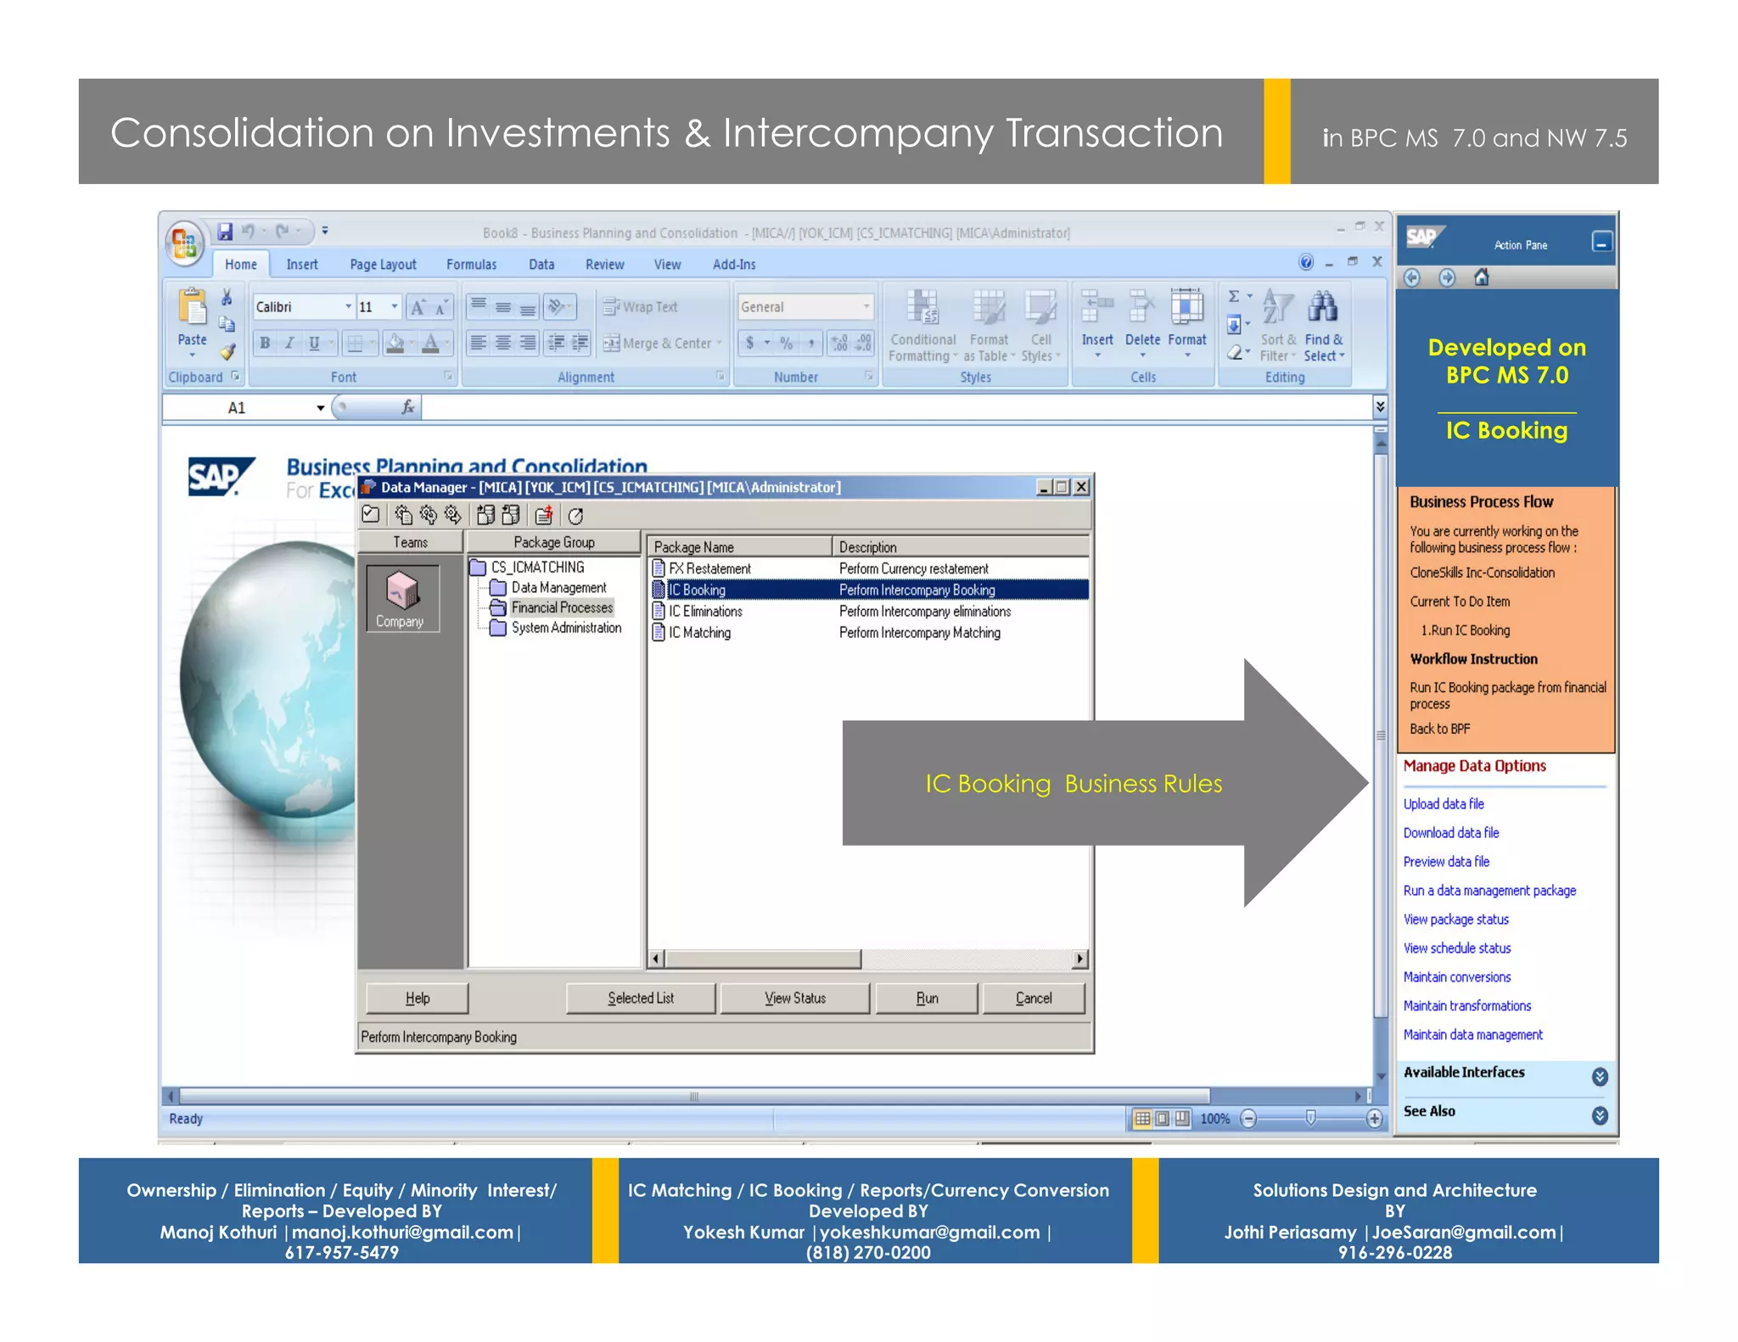1738x1342 pixels.
Task: Click the Back to BPF link
Action: [x=1439, y=729]
